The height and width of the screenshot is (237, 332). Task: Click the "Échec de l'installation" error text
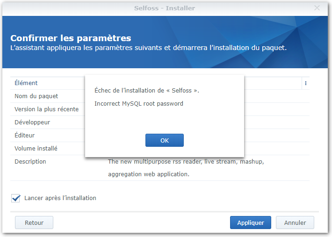click(x=146, y=91)
